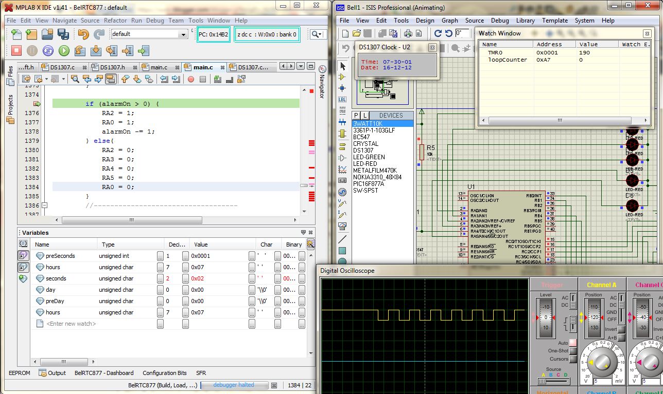Screen dimensions: 663x394
Task: Toggle the oscilloscope Auto trigger button
Action: click(573, 343)
